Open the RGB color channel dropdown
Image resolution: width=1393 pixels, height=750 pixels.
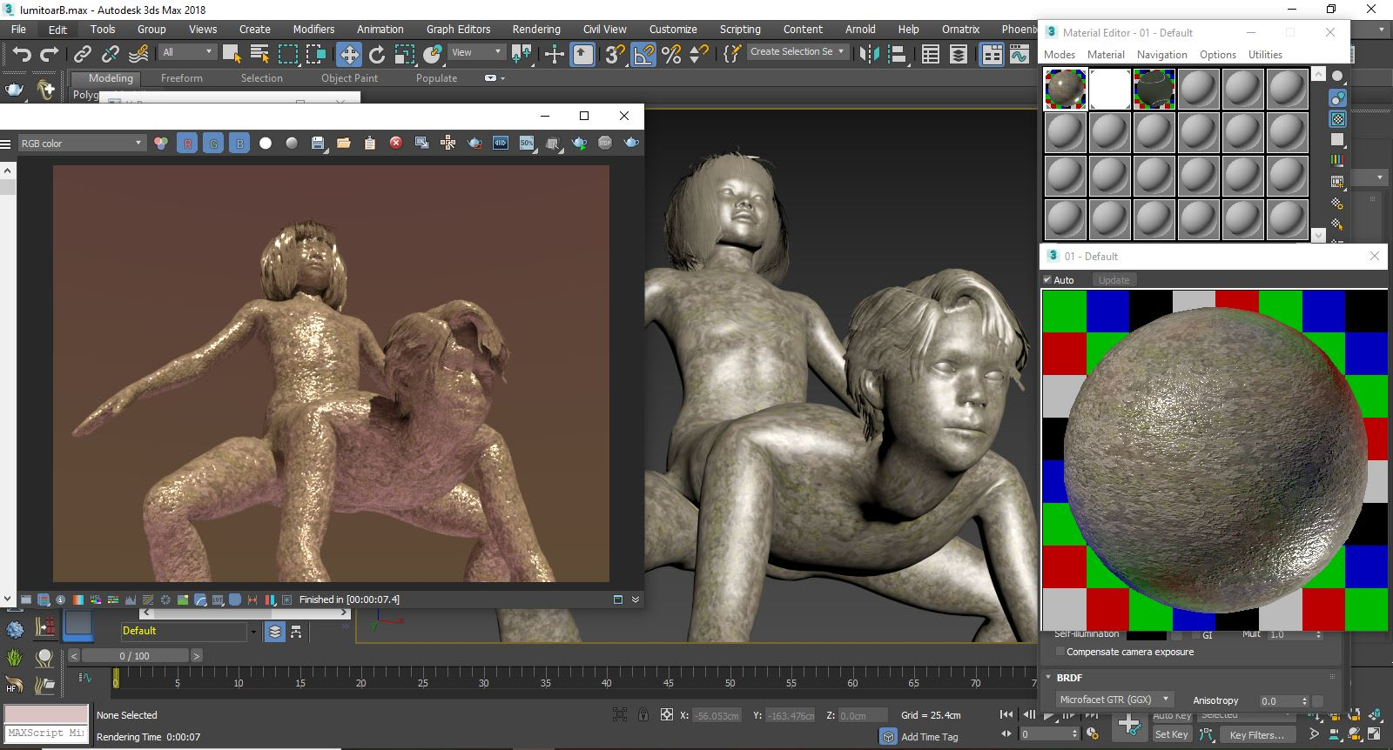82,143
